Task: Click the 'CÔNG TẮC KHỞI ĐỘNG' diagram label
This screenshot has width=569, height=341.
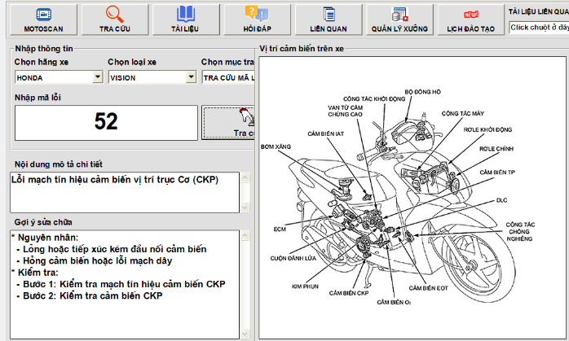Action: (x=374, y=99)
